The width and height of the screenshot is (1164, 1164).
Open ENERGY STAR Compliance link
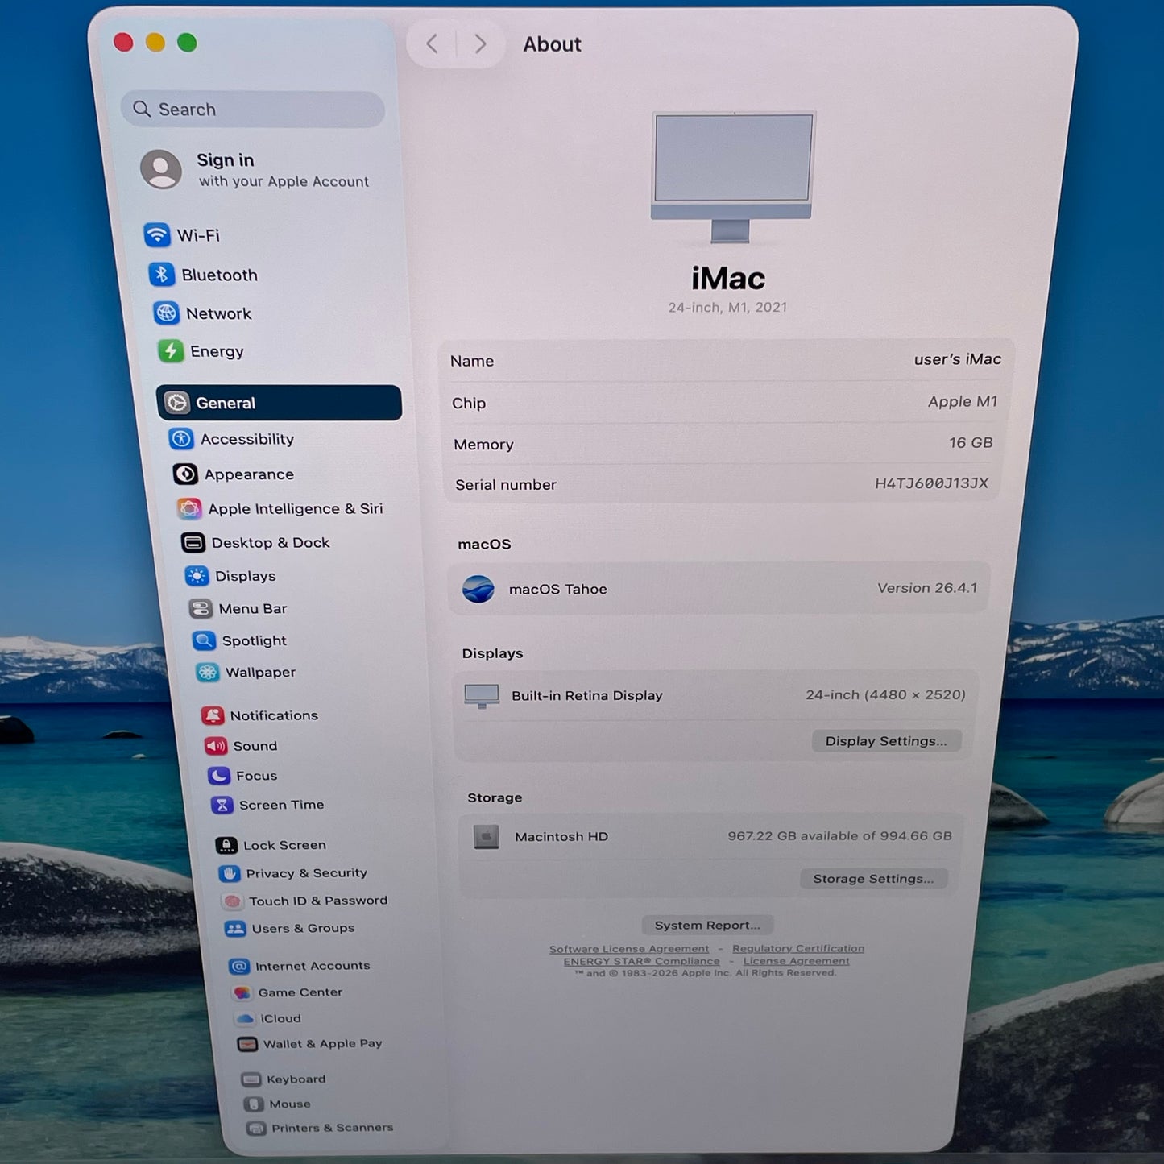[641, 961]
